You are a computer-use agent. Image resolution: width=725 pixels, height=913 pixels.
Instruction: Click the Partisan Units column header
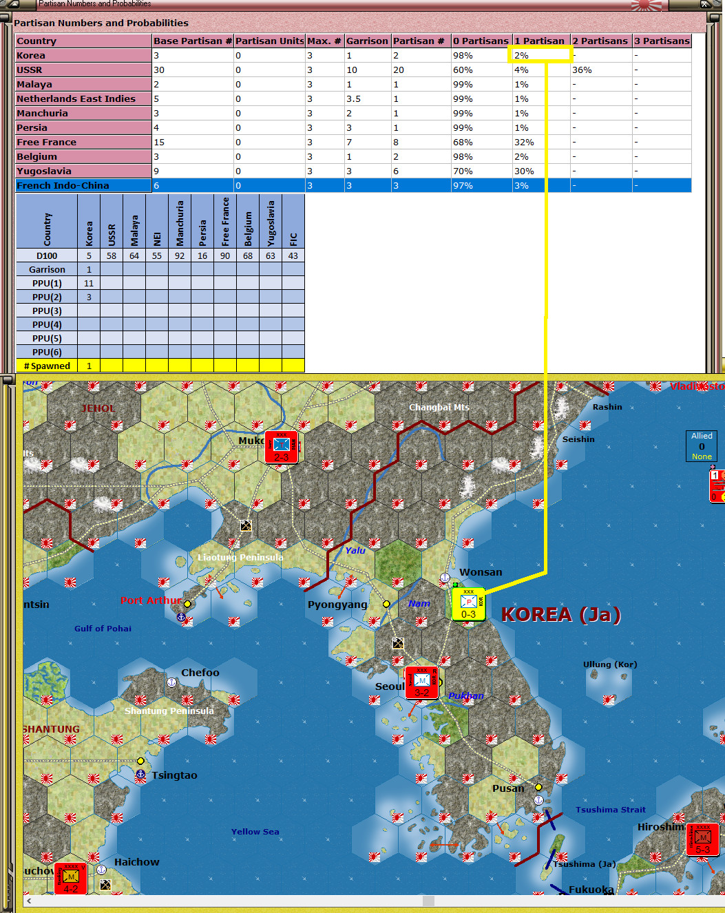point(270,41)
